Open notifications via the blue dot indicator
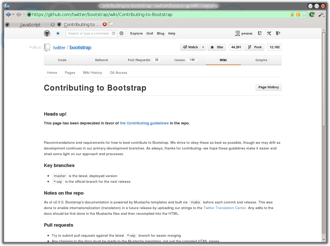Viewport: 330px width, 246px height. pos(58,33)
